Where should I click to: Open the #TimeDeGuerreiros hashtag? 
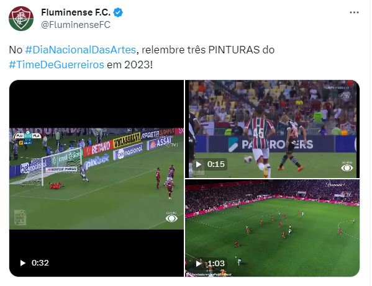click(x=57, y=65)
